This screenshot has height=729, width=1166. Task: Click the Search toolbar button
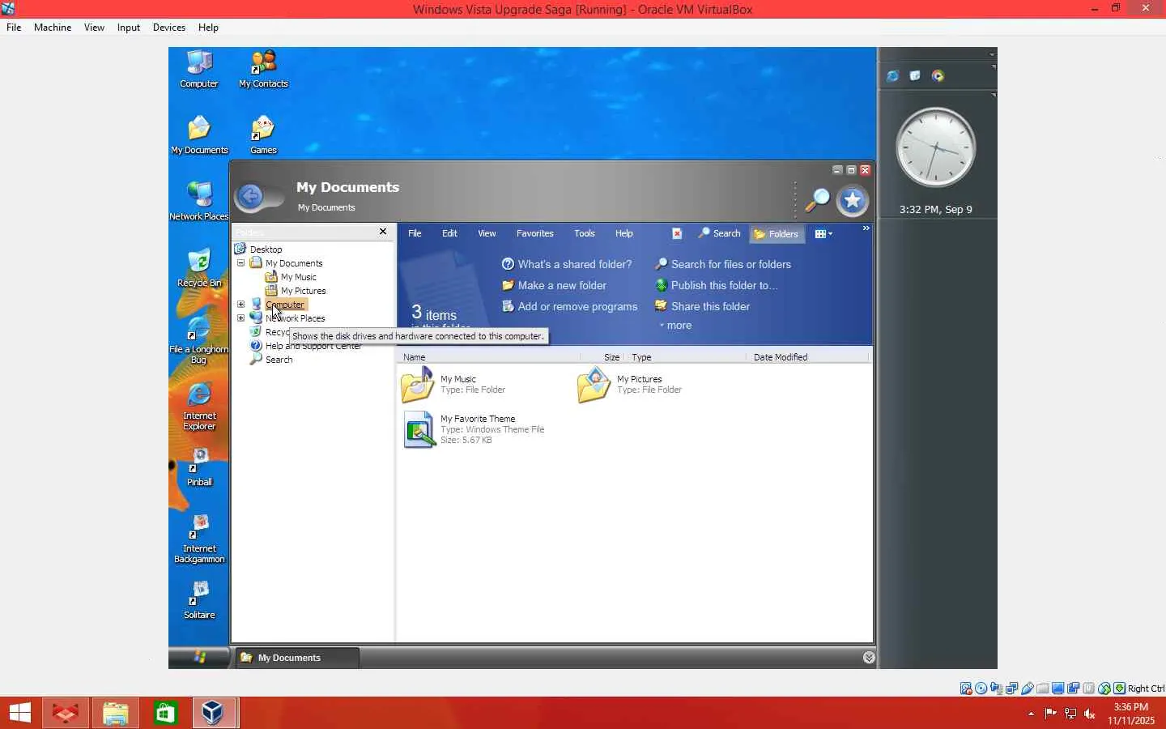[719, 233]
